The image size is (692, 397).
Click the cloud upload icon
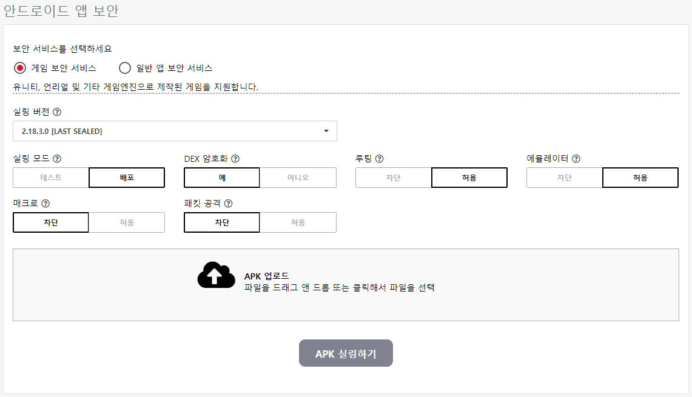coord(216,275)
